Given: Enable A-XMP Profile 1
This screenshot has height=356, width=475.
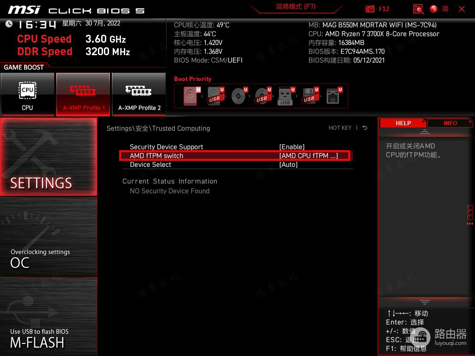Looking at the screenshot, I should [83, 94].
